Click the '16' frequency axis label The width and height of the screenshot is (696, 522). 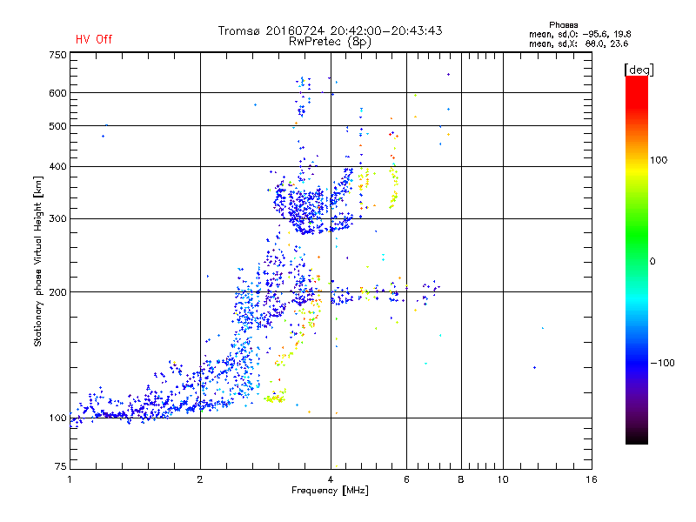(x=592, y=479)
